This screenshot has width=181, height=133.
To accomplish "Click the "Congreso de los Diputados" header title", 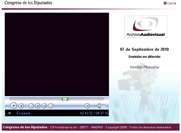I will 28,3.
